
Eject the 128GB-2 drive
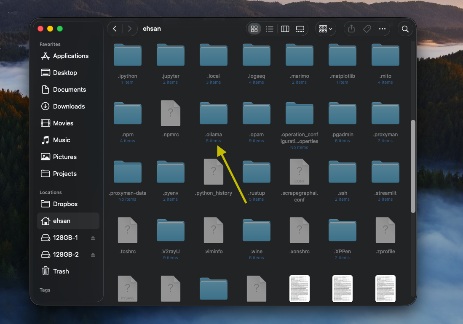tap(93, 255)
